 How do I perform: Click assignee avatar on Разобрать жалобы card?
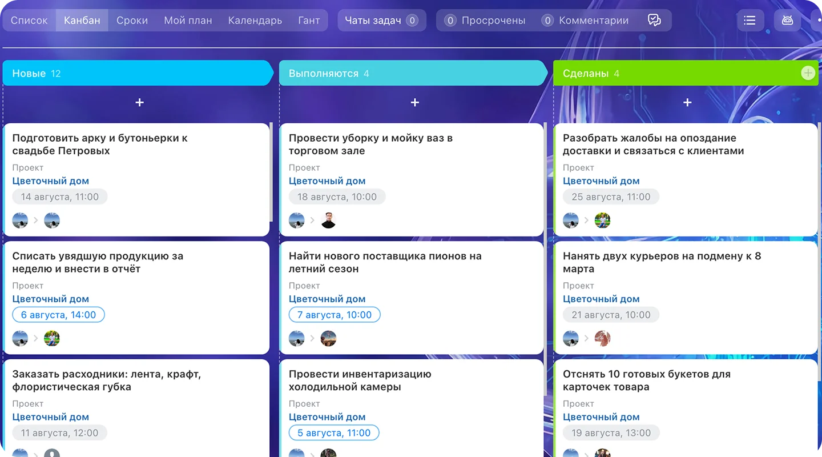[x=602, y=221]
